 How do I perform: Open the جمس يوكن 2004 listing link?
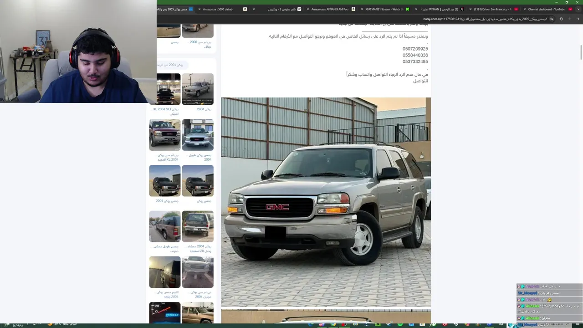167,201
